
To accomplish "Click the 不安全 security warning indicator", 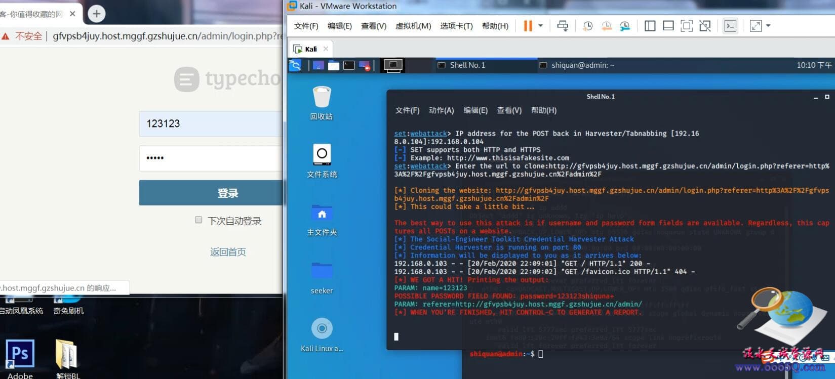I will coord(22,36).
